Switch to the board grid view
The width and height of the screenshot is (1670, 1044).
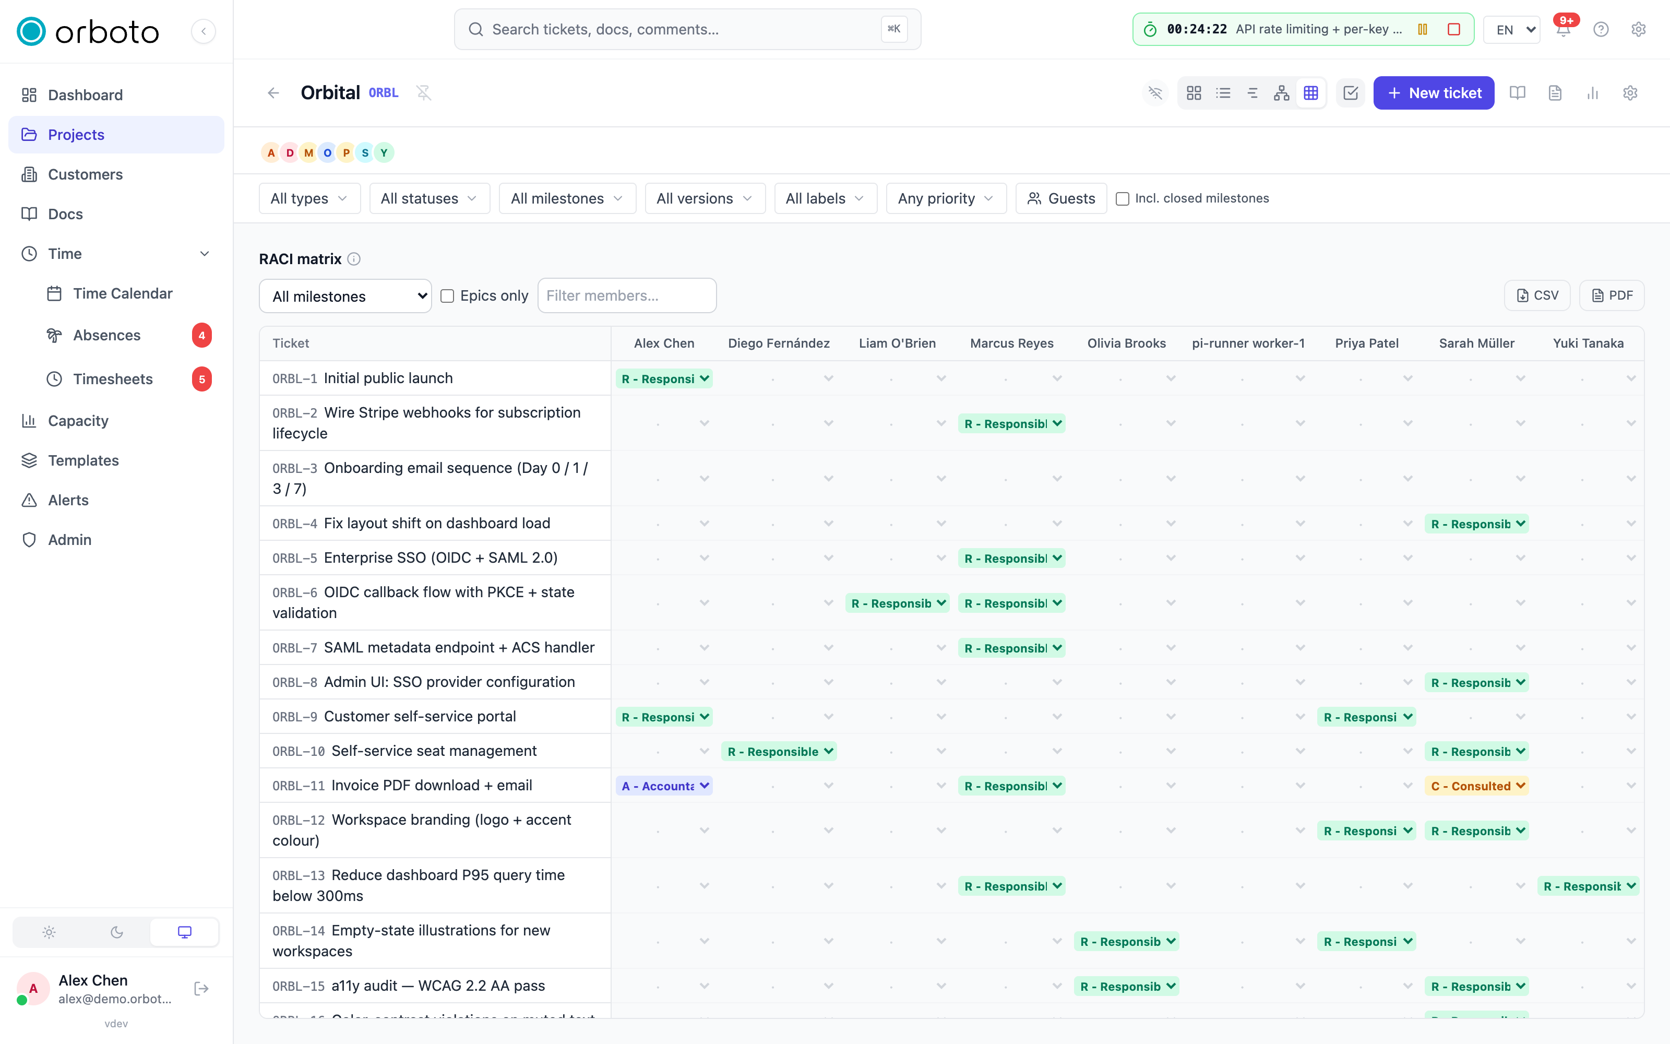pyautogui.click(x=1194, y=92)
